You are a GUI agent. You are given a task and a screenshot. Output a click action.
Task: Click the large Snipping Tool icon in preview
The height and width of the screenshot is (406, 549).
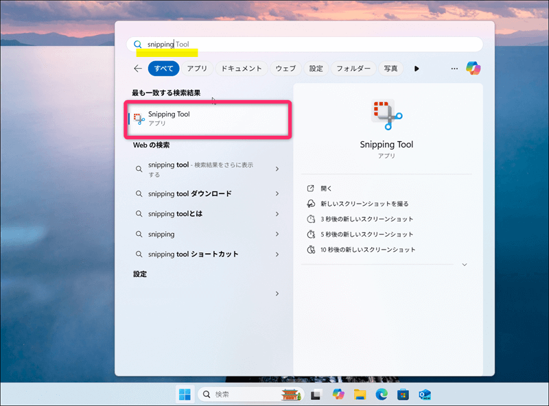pyautogui.click(x=386, y=115)
